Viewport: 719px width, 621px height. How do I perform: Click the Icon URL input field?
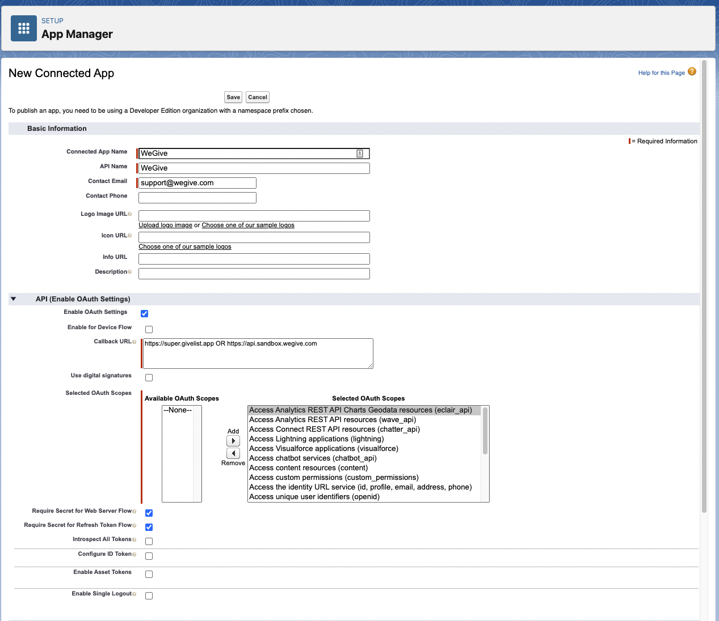(254, 237)
